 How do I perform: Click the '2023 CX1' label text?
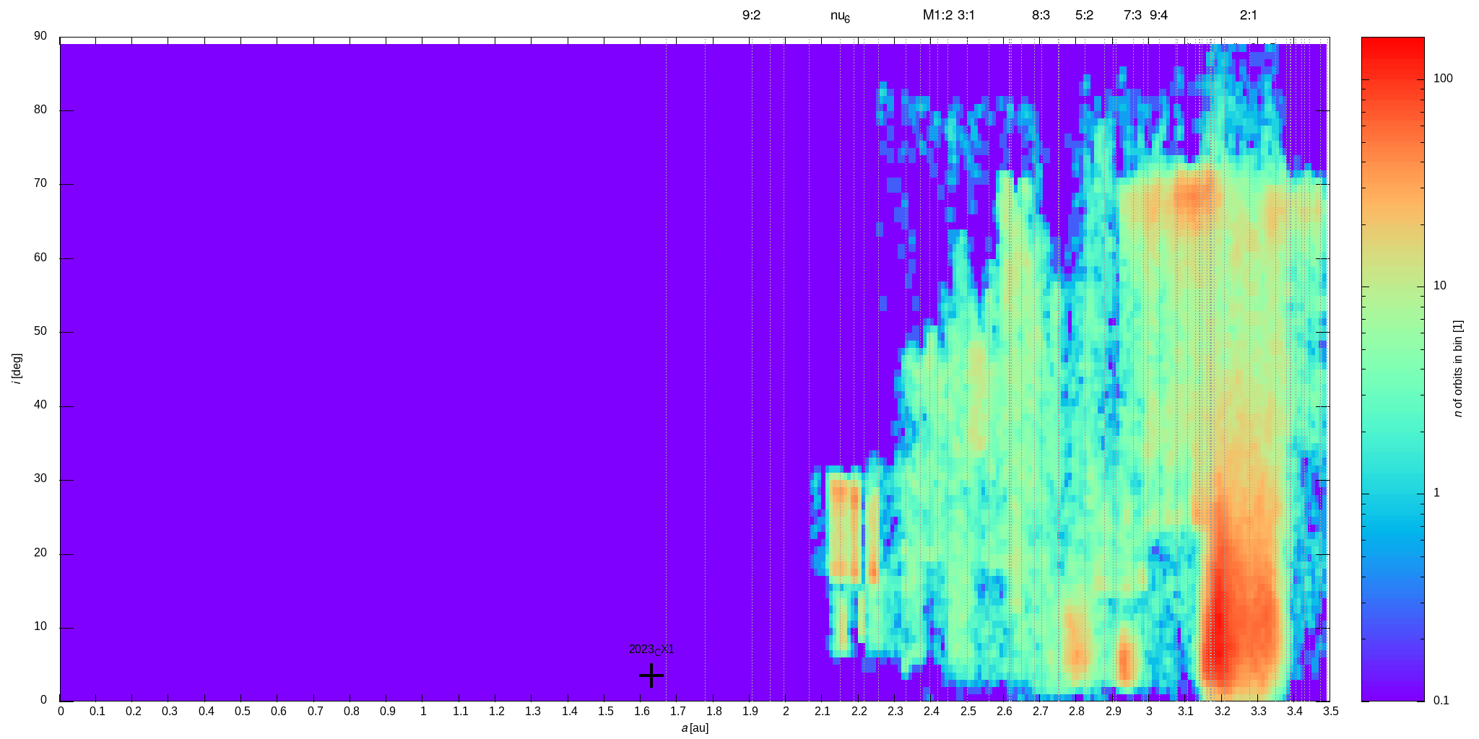pyautogui.click(x=651, y=650)
